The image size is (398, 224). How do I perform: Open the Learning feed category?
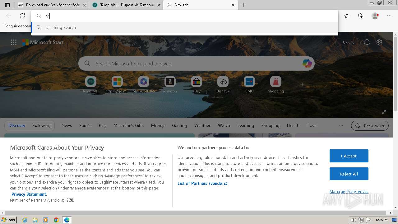point(246,126)
